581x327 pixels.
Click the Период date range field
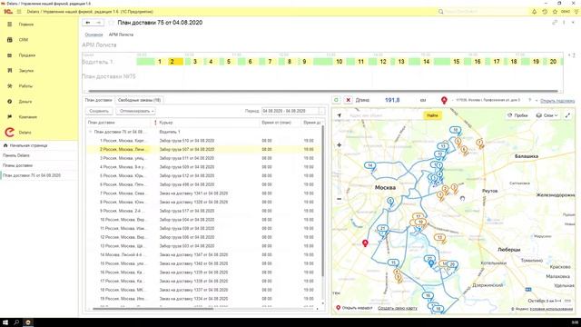[x=290, y=111]
